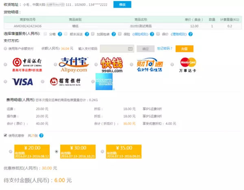Screen dimensions: 244x190
Task: Click the ¥20.00 coupon card
Action: tap(32, 151)
